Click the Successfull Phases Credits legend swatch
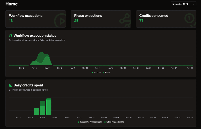Viewport: 201px width, 129px height. click(79, 122)
